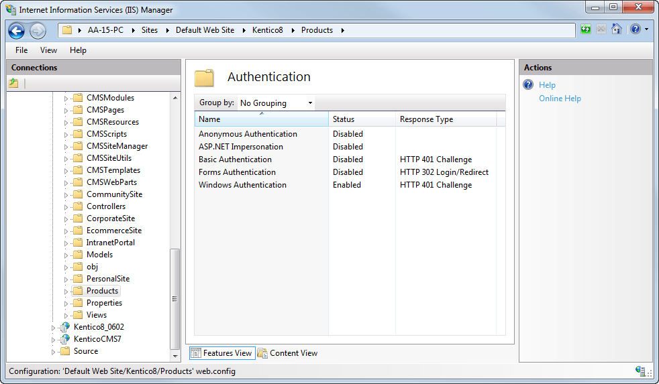This screenshot has height=384, width=659.
Task: Select the Controllers folder in tree
Action: (106, 206)
